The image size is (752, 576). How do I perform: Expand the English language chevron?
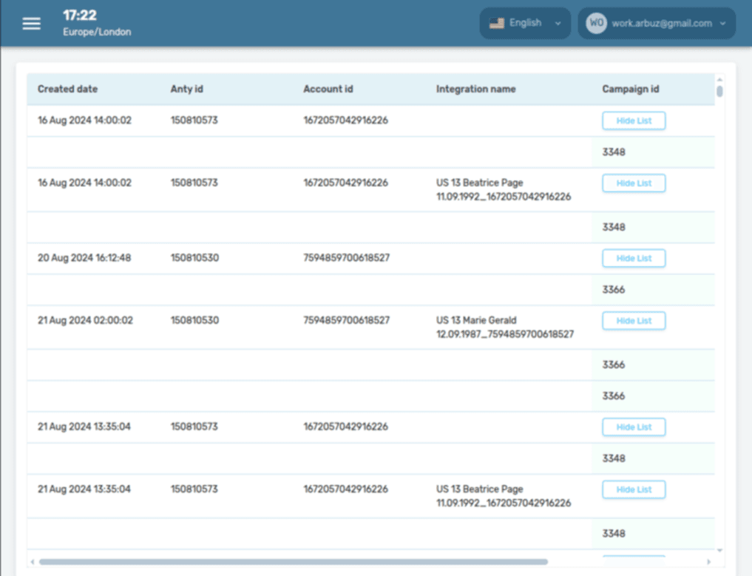point(558,23)
